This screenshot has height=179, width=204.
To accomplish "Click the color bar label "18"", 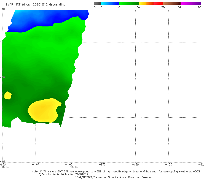I will (x=119, y=7).
